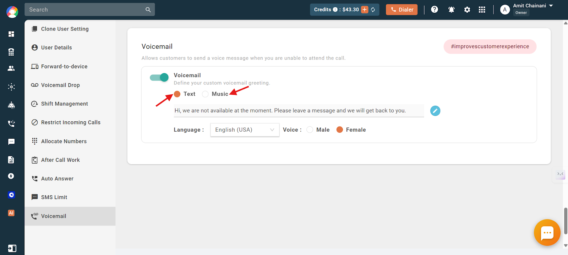
Task: Open the dial-pad phone icon in left rail
Action: 11,52
